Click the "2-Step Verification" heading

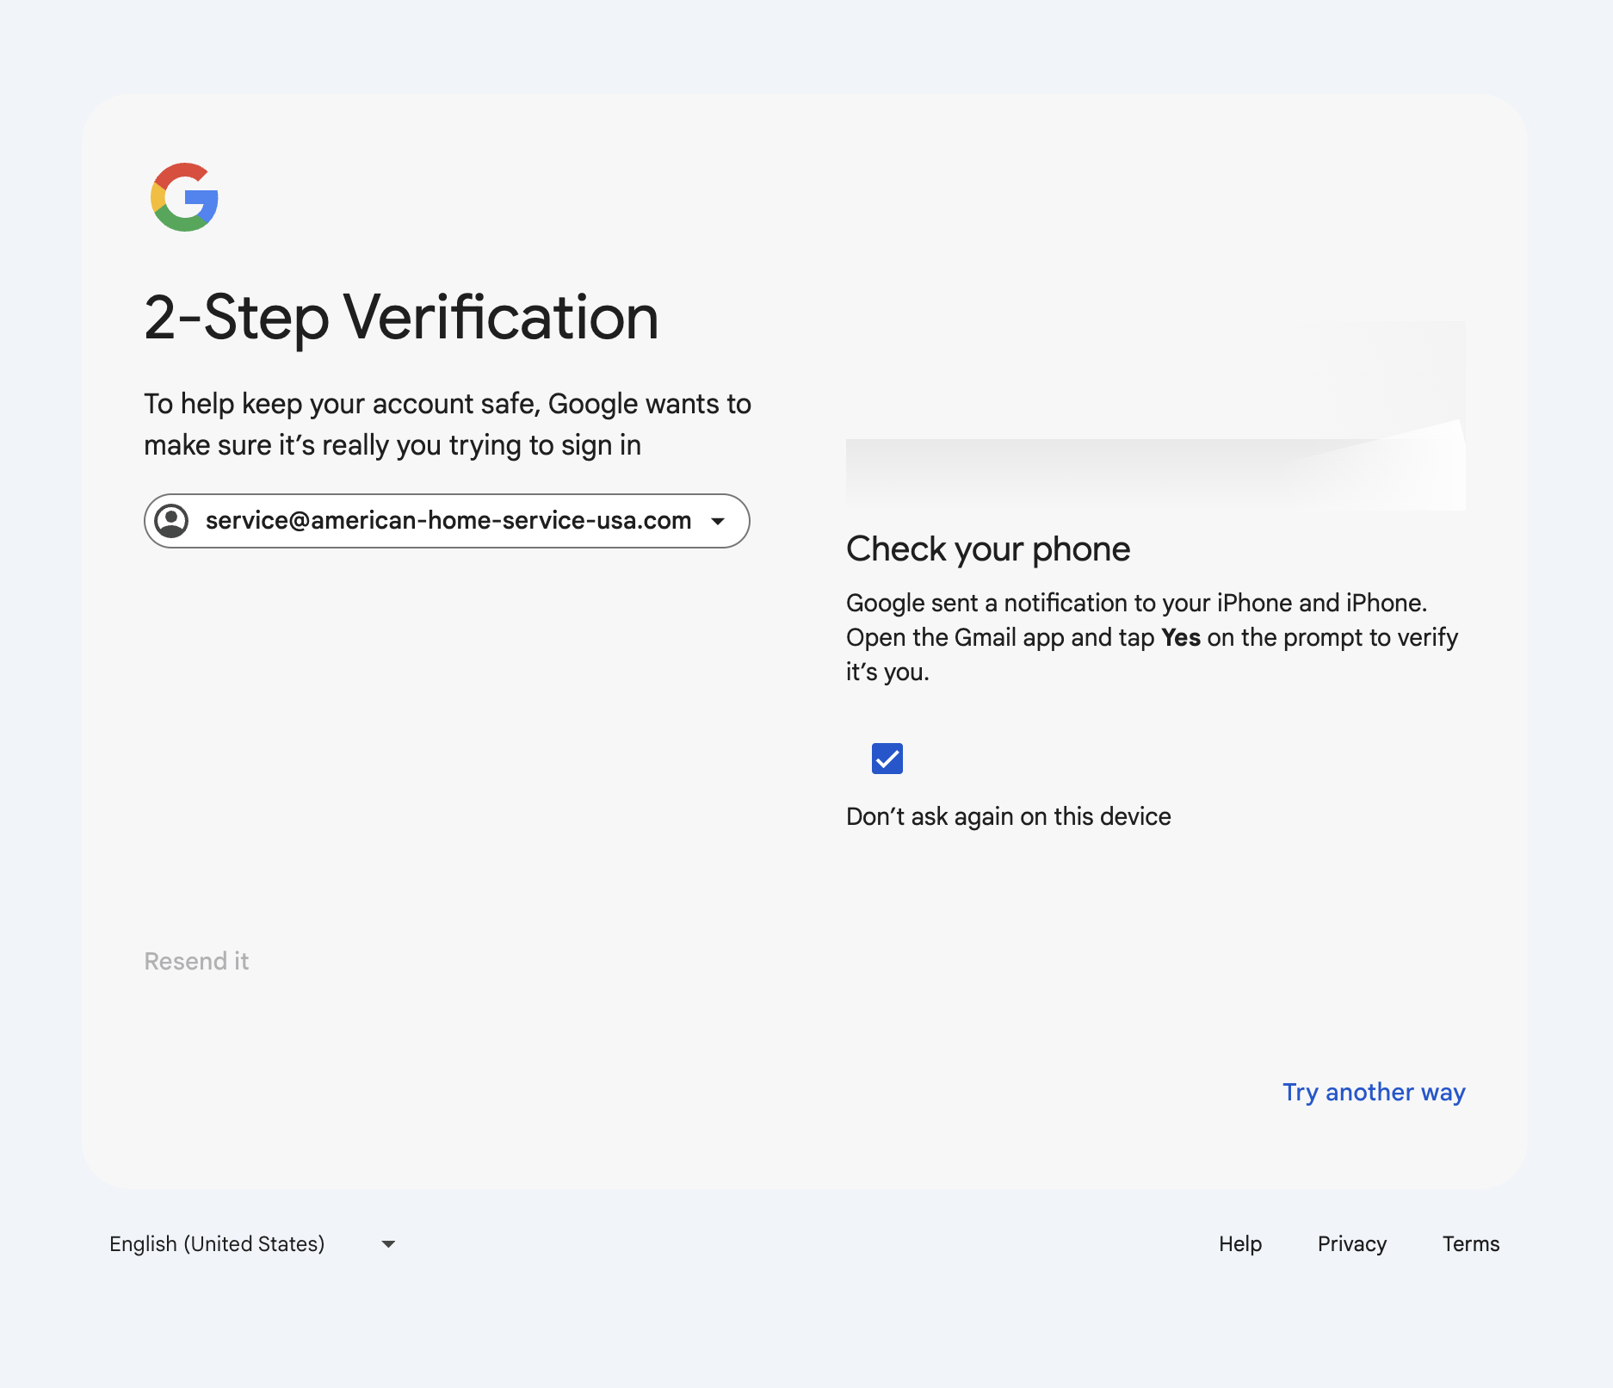coord(401,318)
